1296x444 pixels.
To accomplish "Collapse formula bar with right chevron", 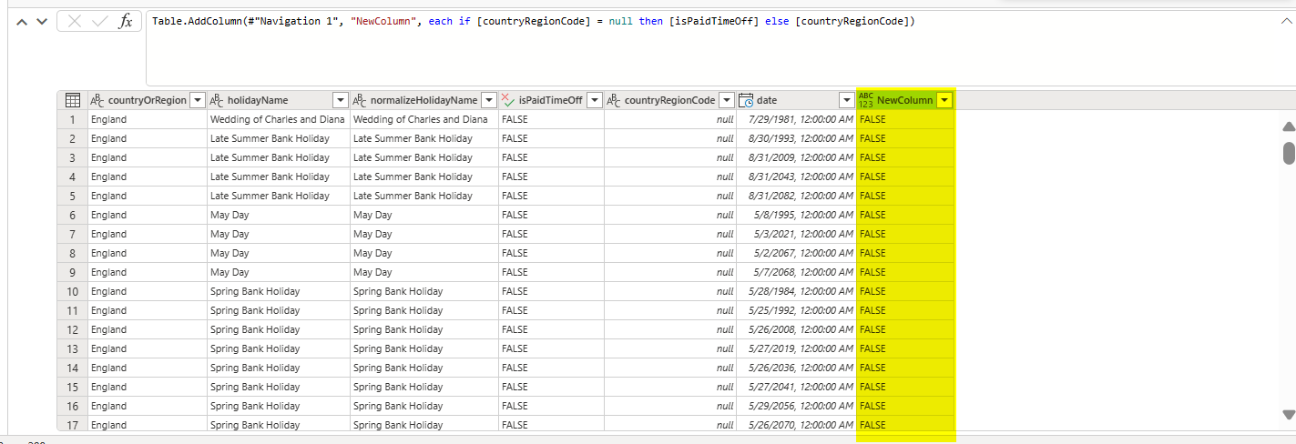I will 1286,21.
